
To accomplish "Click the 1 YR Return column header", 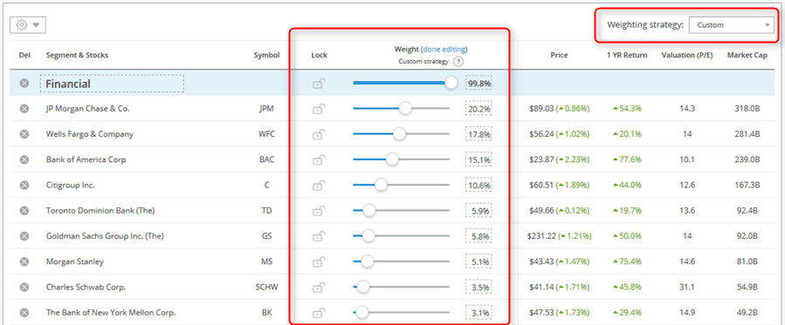I will pos(627,56).
